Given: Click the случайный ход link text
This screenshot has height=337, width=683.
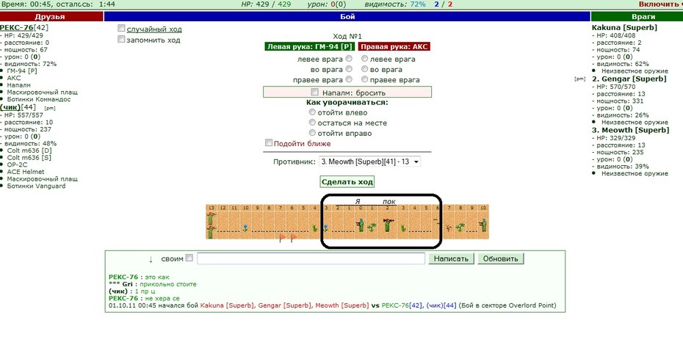Looking at the screenshot, I should coord(154,29).
